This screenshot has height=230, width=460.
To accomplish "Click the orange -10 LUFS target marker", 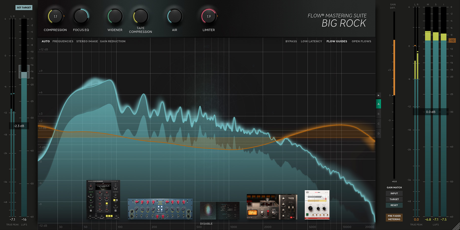I will point(452,40).
